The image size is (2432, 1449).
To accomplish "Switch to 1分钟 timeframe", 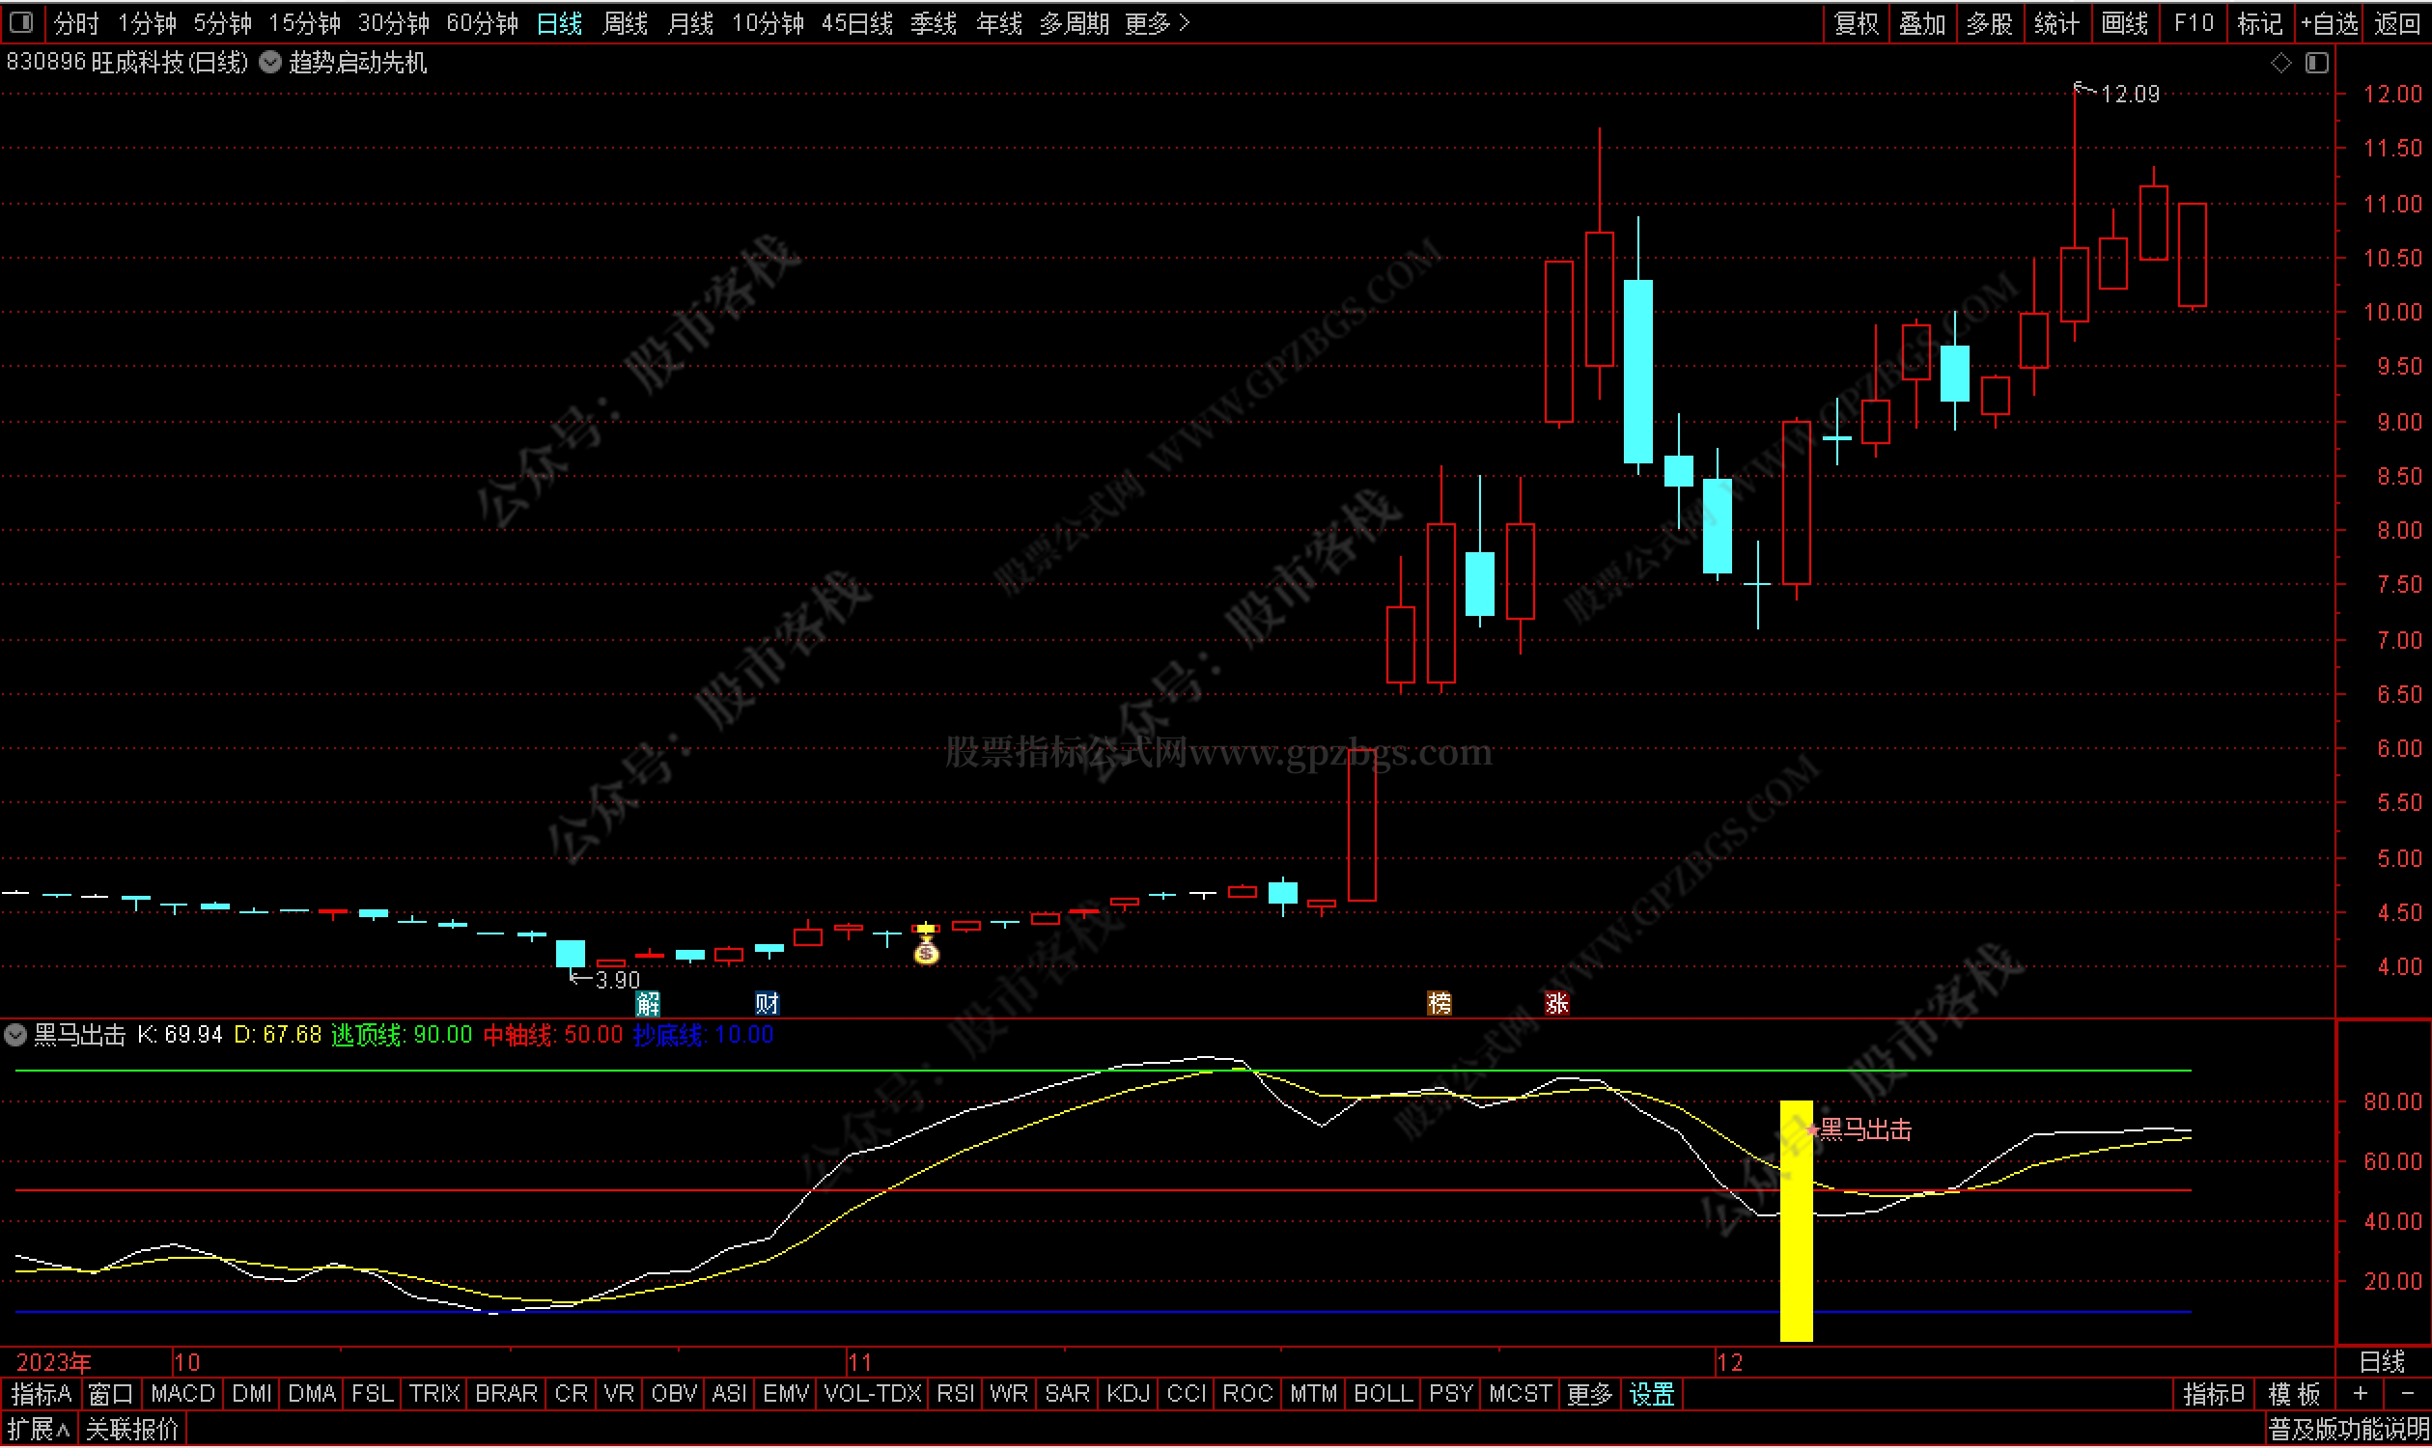I will [148, 22].
